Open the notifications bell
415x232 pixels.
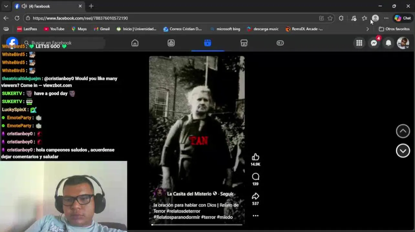(x=388, y=43)
